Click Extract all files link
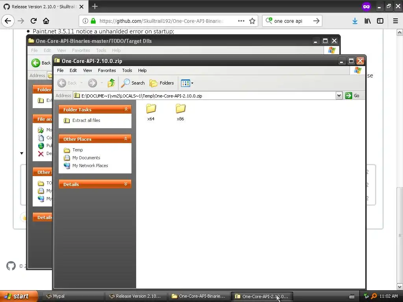 tap(86, 120)
